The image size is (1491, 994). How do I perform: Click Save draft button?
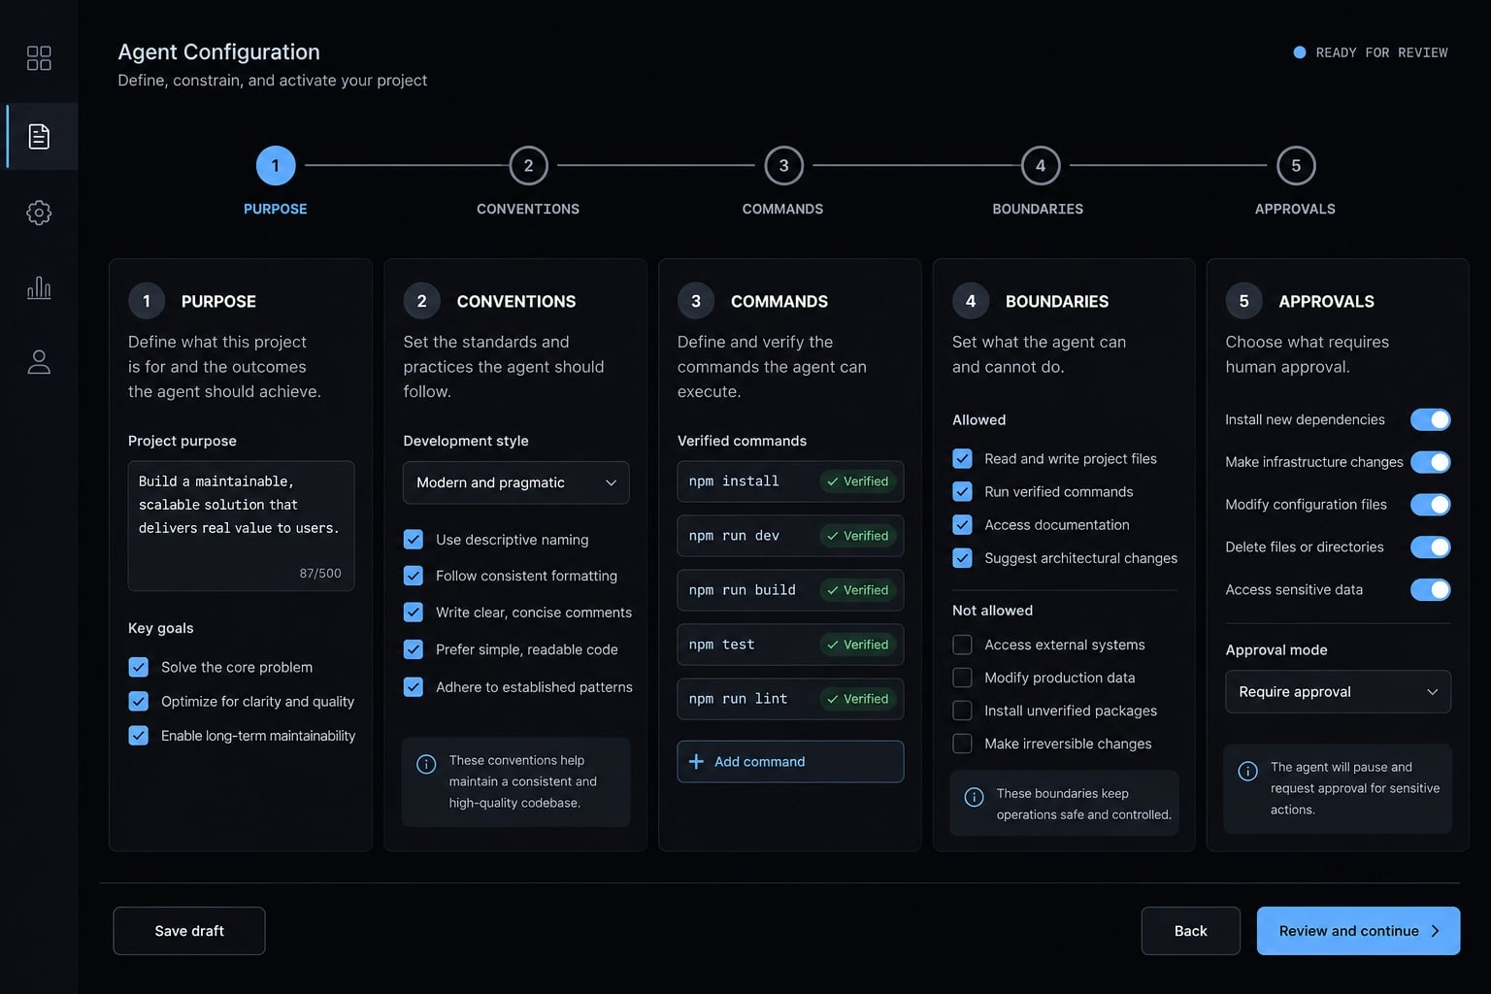(189, 931)
